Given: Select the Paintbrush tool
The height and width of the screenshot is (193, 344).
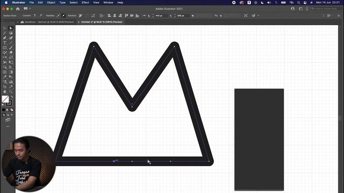Looking at the screenshot, I should click(11, 48).
